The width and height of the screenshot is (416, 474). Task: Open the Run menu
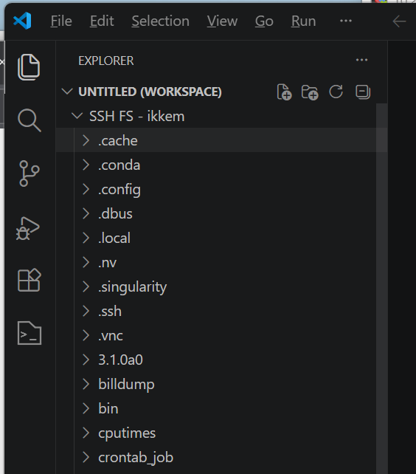pos(303,21)
